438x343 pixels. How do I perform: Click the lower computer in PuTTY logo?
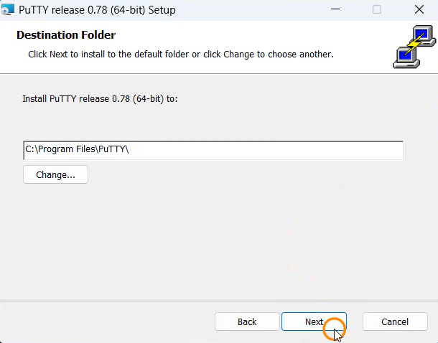[x=406, y=57]
